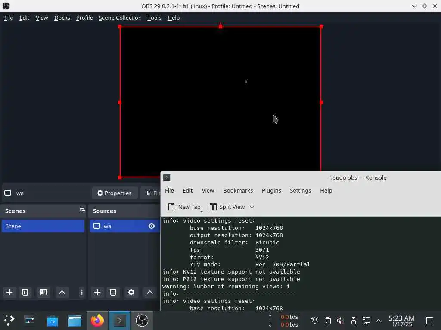Add a new scene with plus icon
Image resolution: width=441 pixels, height=330 pixels.
9,292
